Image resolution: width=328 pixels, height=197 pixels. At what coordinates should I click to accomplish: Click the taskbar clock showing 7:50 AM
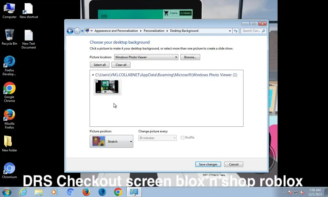click(315, 192)
